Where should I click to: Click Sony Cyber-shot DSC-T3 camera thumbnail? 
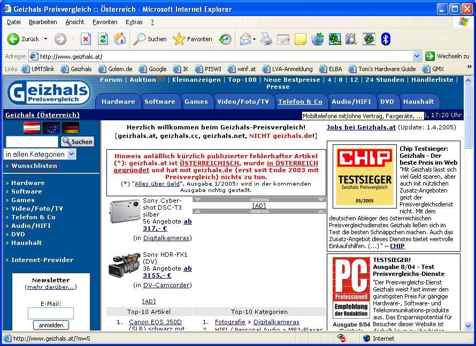125,211
